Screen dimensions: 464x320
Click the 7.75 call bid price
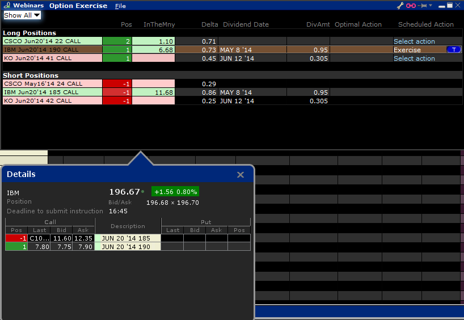[x=62, y=247]
